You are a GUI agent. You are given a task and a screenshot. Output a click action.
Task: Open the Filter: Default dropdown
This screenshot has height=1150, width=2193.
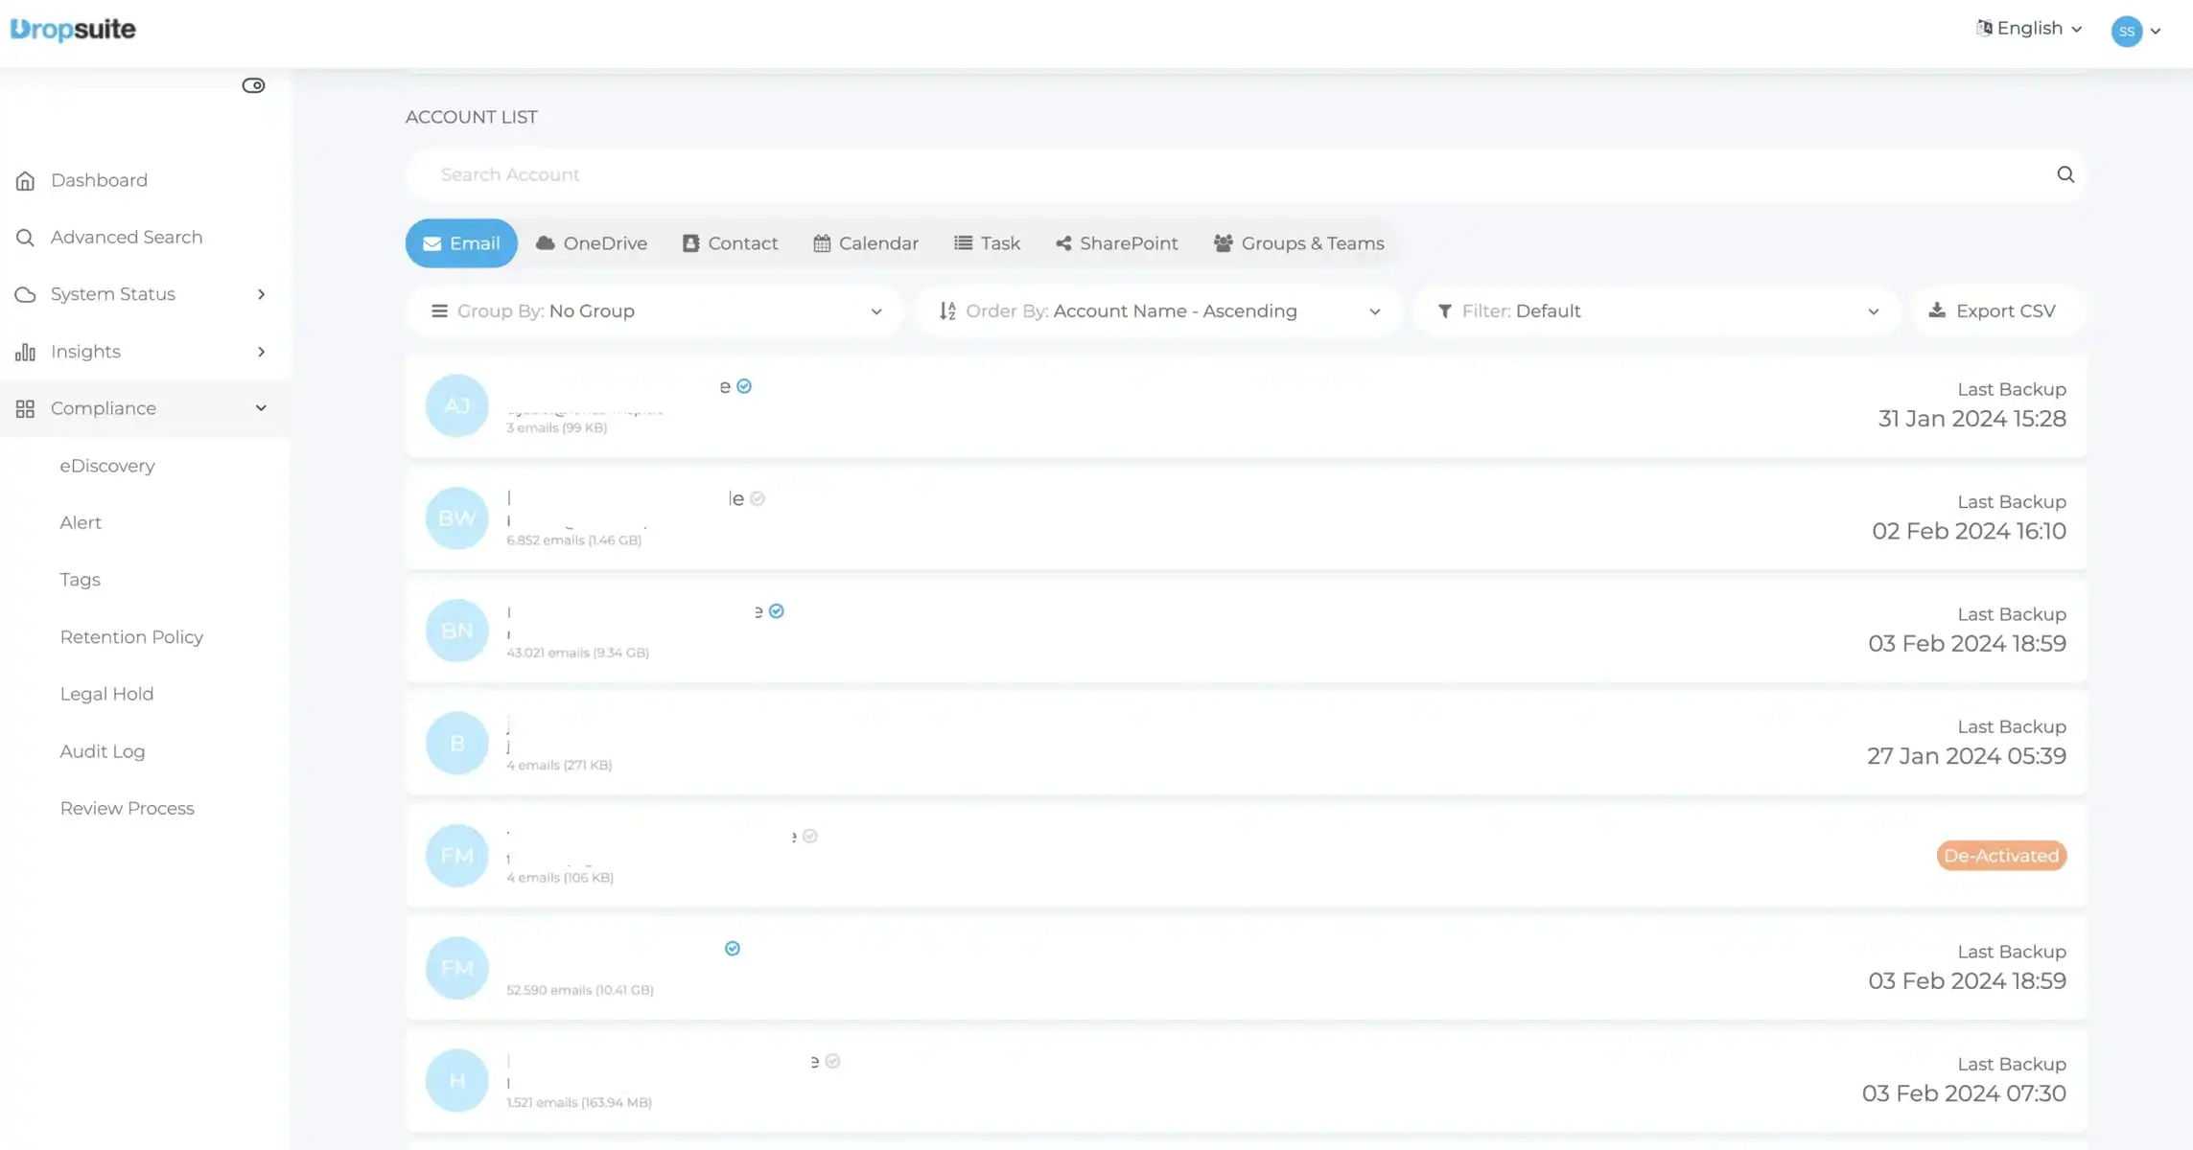[x=1657, y=311]
